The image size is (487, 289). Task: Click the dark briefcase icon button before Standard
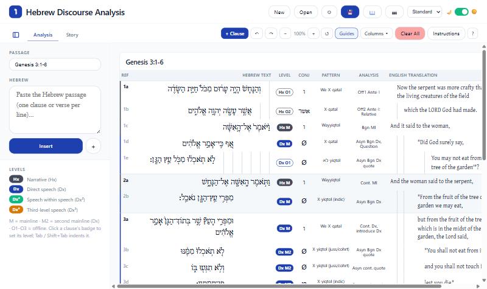(x=394, y=12)
